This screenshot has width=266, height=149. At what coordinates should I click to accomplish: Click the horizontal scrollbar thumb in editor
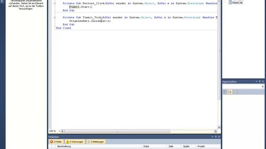coord(117,131)
